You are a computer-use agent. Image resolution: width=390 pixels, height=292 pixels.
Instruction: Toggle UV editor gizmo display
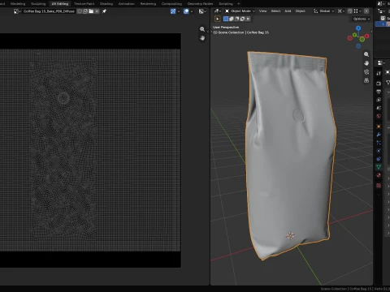point(173,11)
